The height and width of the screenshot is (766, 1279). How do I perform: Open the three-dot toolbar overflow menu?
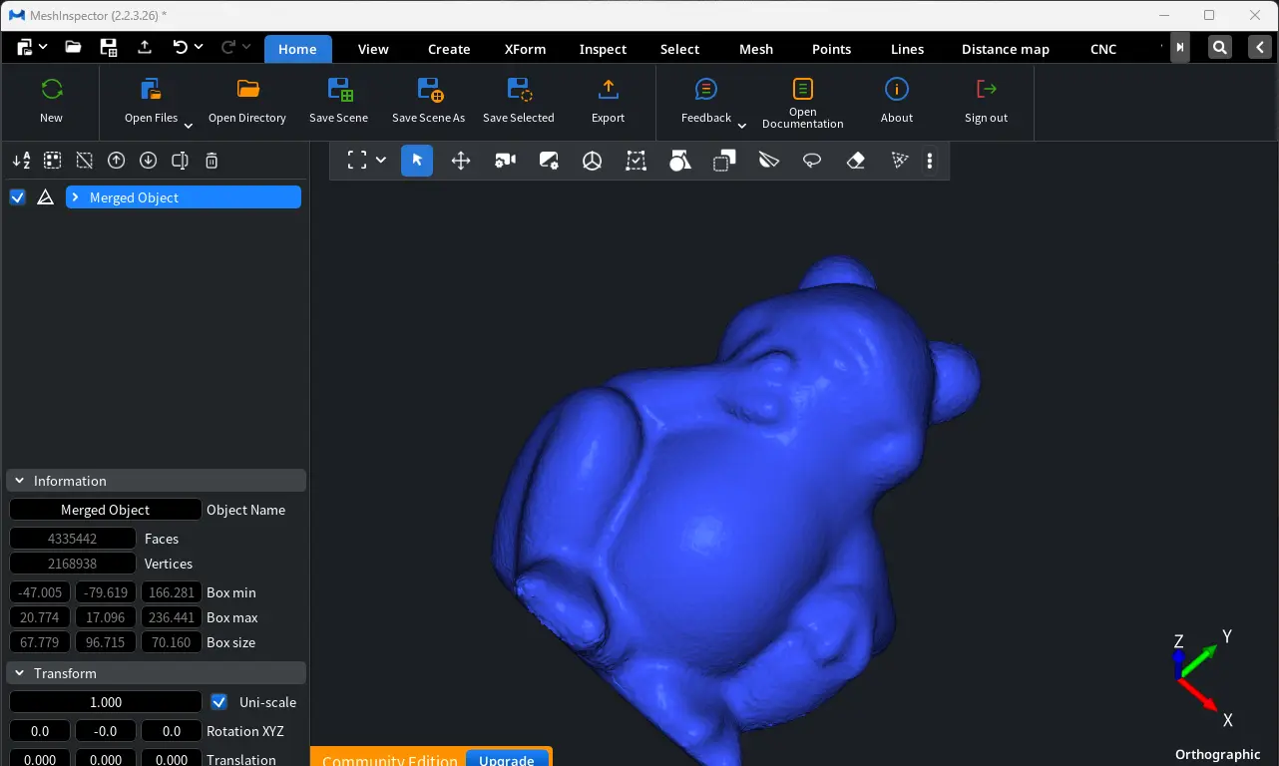[930, 161]
